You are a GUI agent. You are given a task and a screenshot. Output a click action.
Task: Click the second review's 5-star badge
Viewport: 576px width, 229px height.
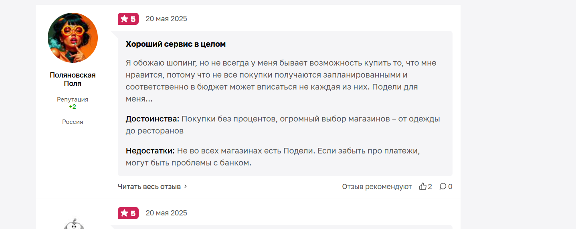coord(128,213)
